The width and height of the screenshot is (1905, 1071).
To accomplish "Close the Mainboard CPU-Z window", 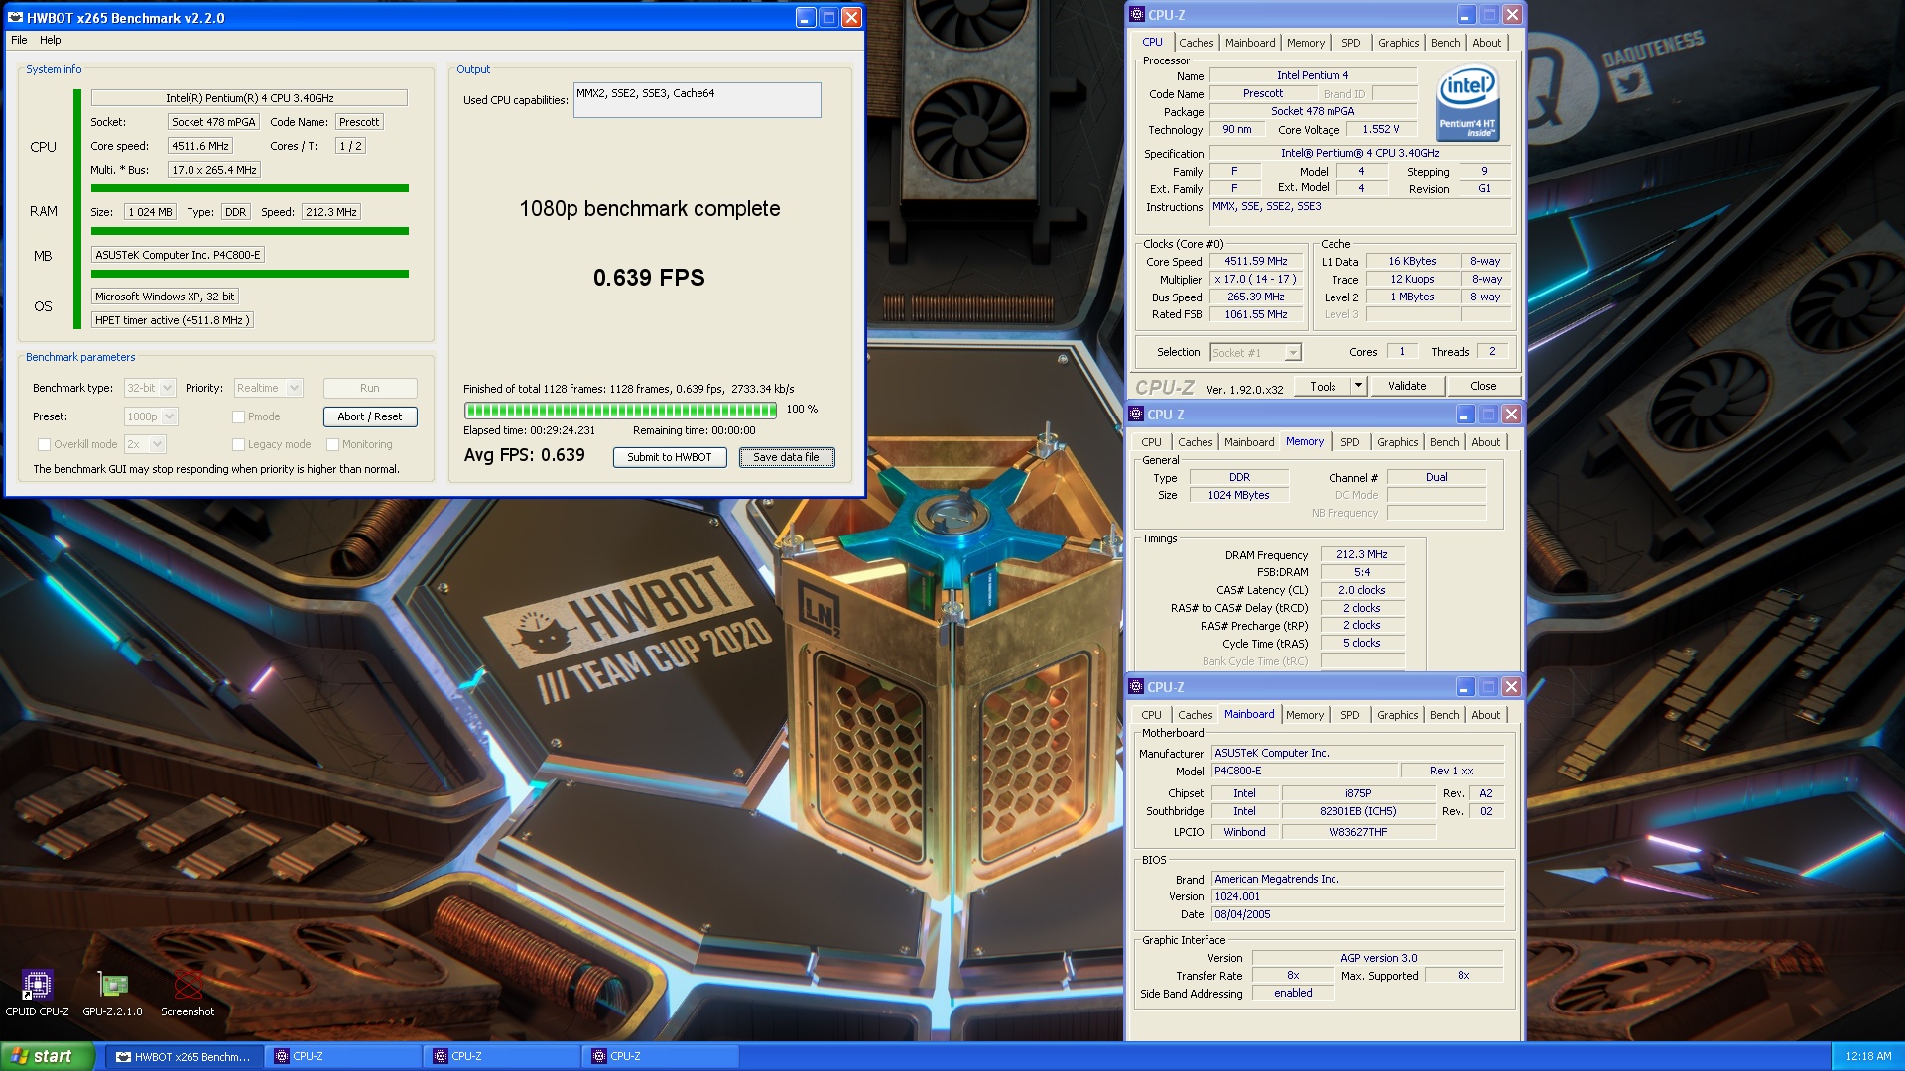I will point(1511,687).
